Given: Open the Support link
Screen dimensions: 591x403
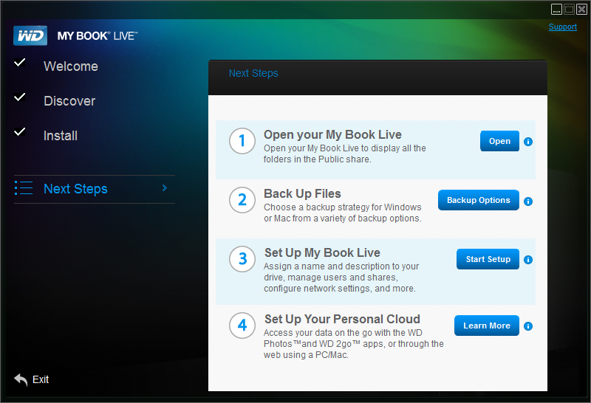Looking at the screenshot, I should [563, 27].
